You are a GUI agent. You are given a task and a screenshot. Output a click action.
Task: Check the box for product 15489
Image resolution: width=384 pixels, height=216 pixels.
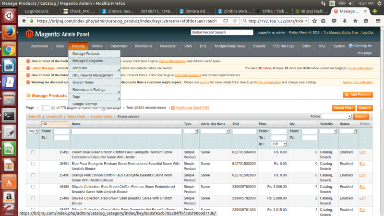coord(33,187)
